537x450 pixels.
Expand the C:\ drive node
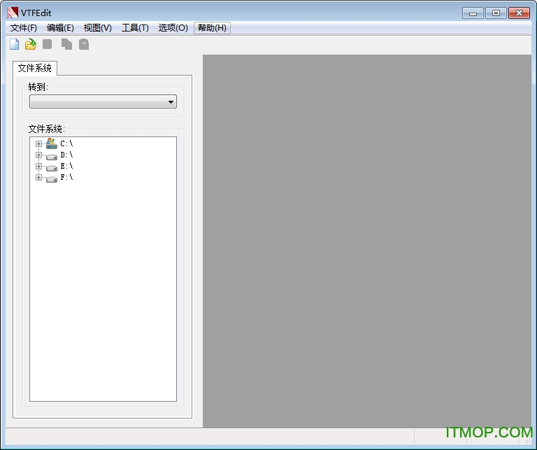(x=38, y=143)
